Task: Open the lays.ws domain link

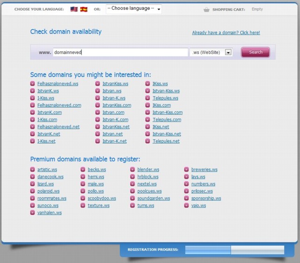Action: tap(198, 177)
